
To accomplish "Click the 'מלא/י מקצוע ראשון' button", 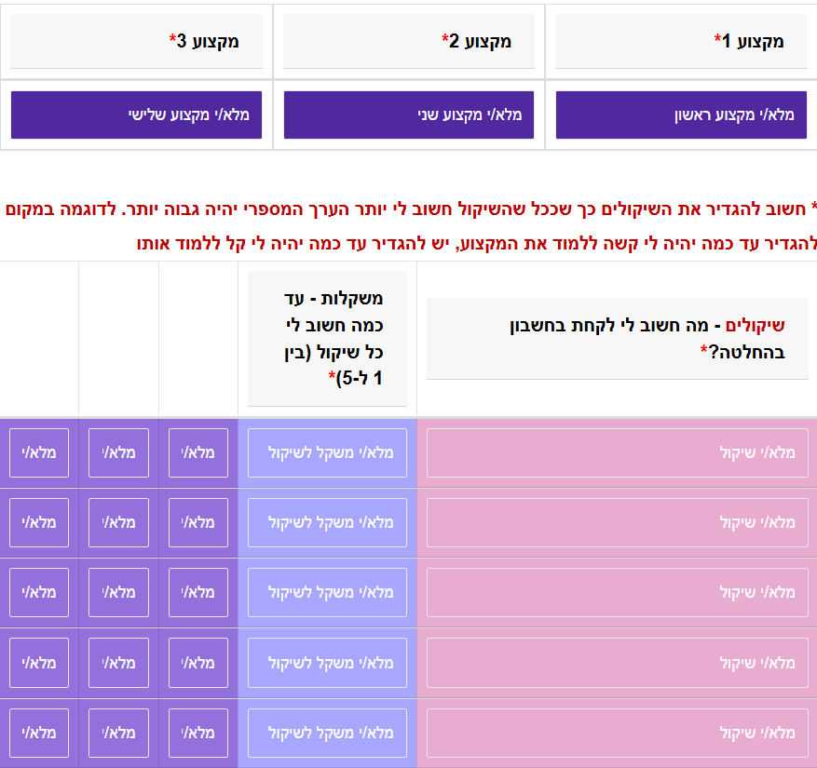I will point(681,115).
